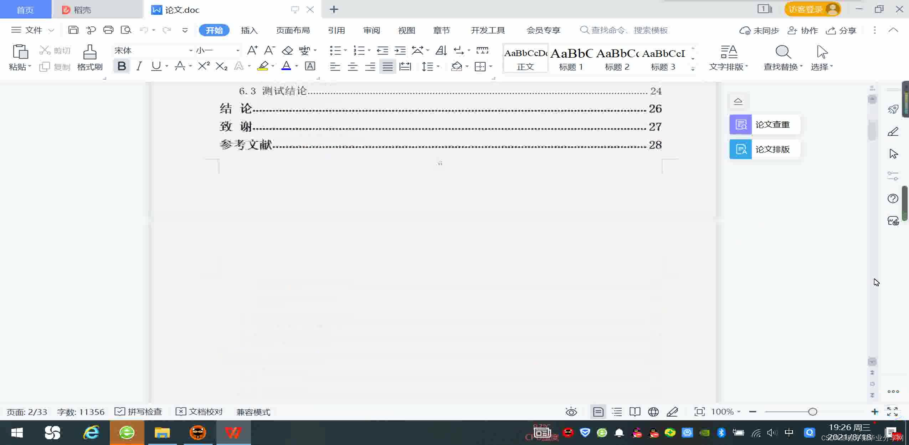The height and width of the screenshot is (445, 909).
Task: Switch to the 插入 ribbon tab
Action: (x=249, y=30)
